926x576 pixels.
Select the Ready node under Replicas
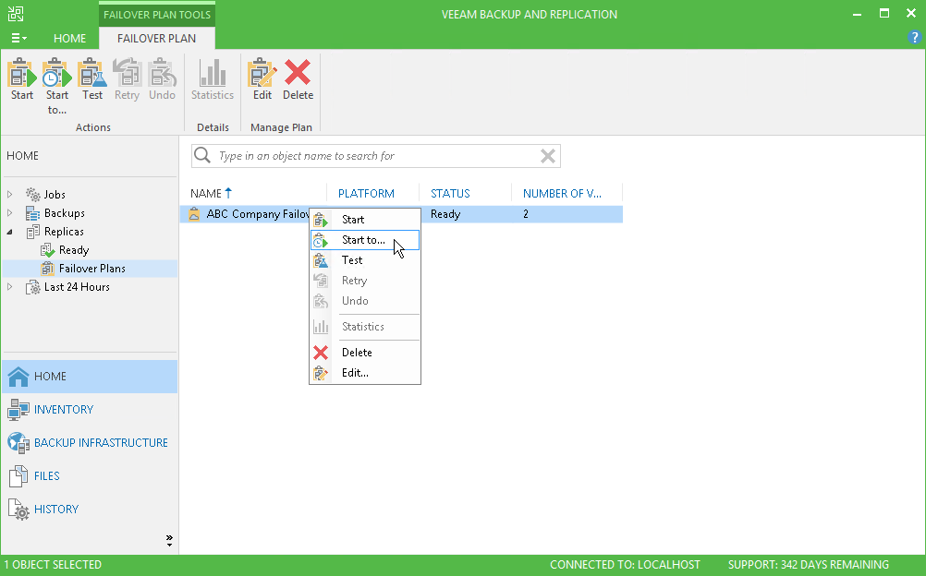click(74, 250)
